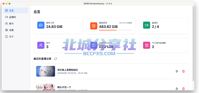
Task: Click the title 野队开荒一下
Action: [x=64, y=87]
